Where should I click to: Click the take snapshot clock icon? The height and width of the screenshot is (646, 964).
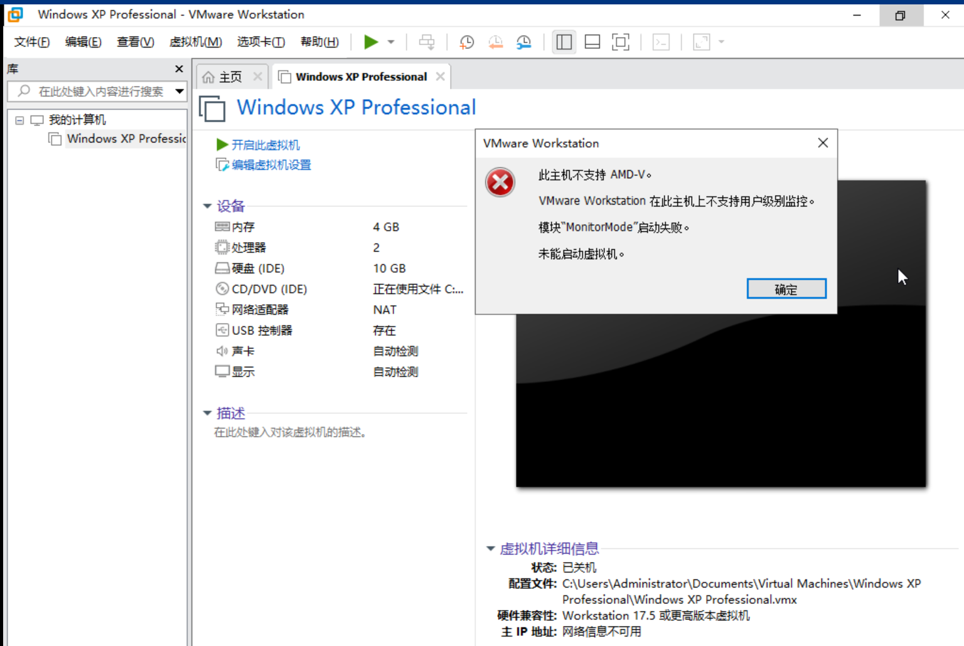click(467, 42)
